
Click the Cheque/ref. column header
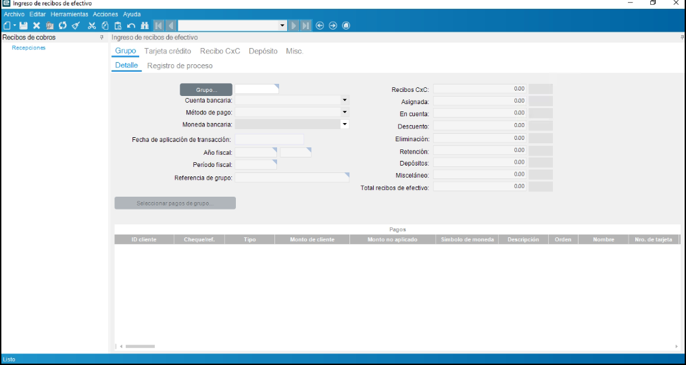[199, 239]
